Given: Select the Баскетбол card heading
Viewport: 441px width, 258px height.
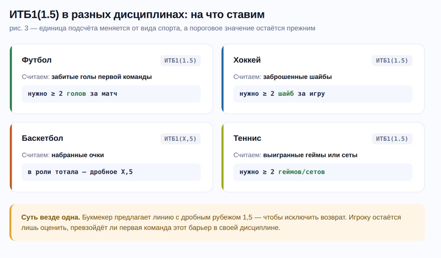Looking at the screenshot, I should pos(42,138).
